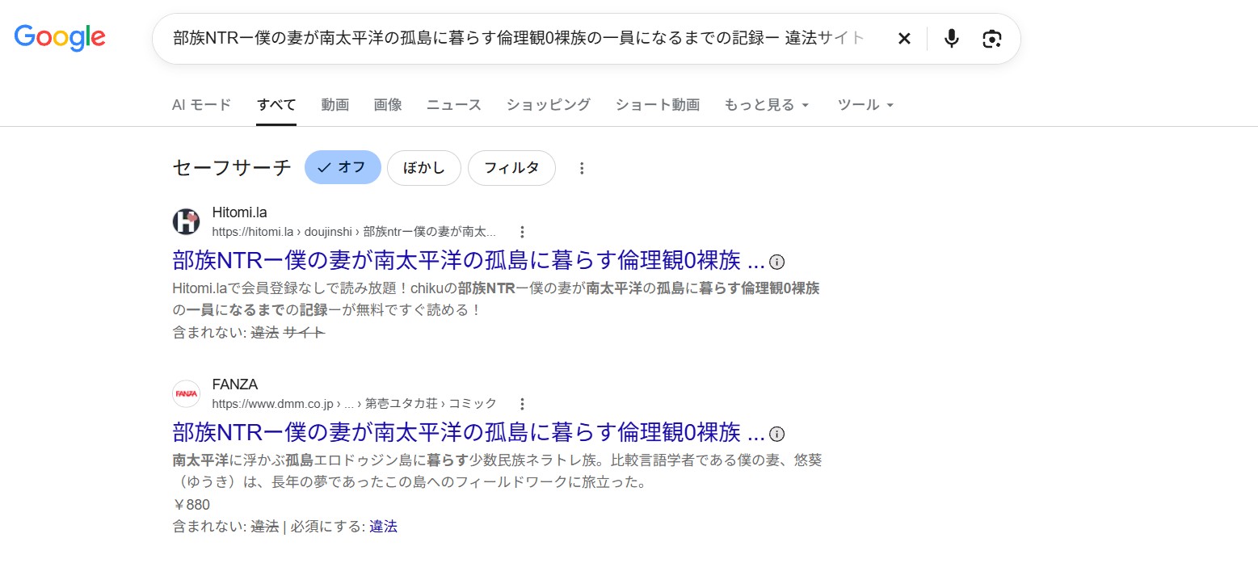Click the ￥880 price text
1258x563 pixels.
tap(191, 505)
